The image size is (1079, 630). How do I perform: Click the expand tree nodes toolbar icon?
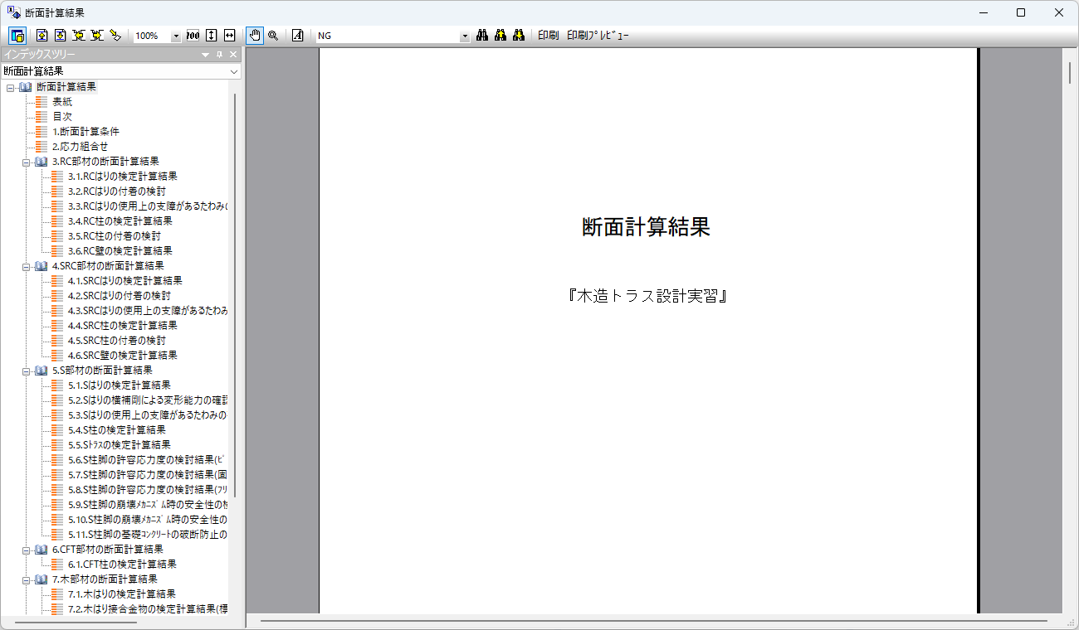[79, 36]
